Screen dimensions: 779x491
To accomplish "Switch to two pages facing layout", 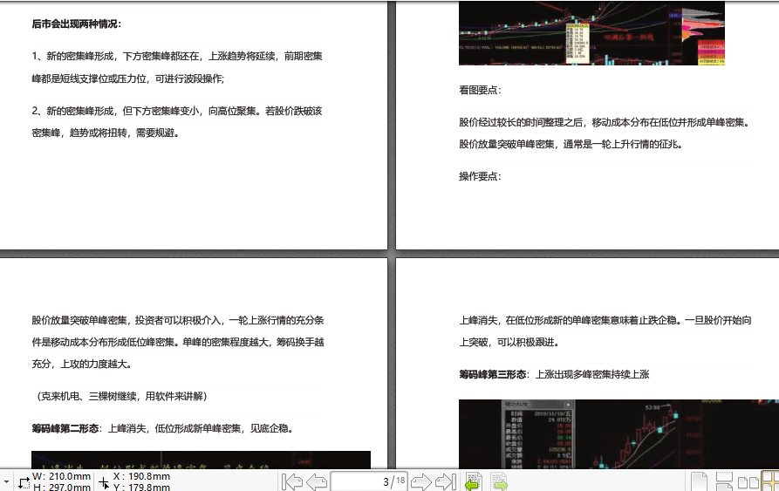I will pyautogui.click(x=747, y=481).
